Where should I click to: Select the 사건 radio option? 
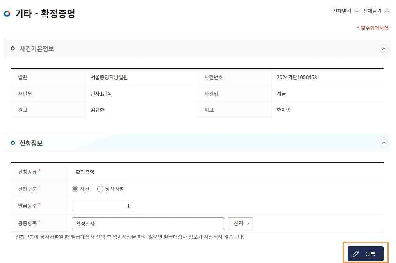[x=75, y=189]
